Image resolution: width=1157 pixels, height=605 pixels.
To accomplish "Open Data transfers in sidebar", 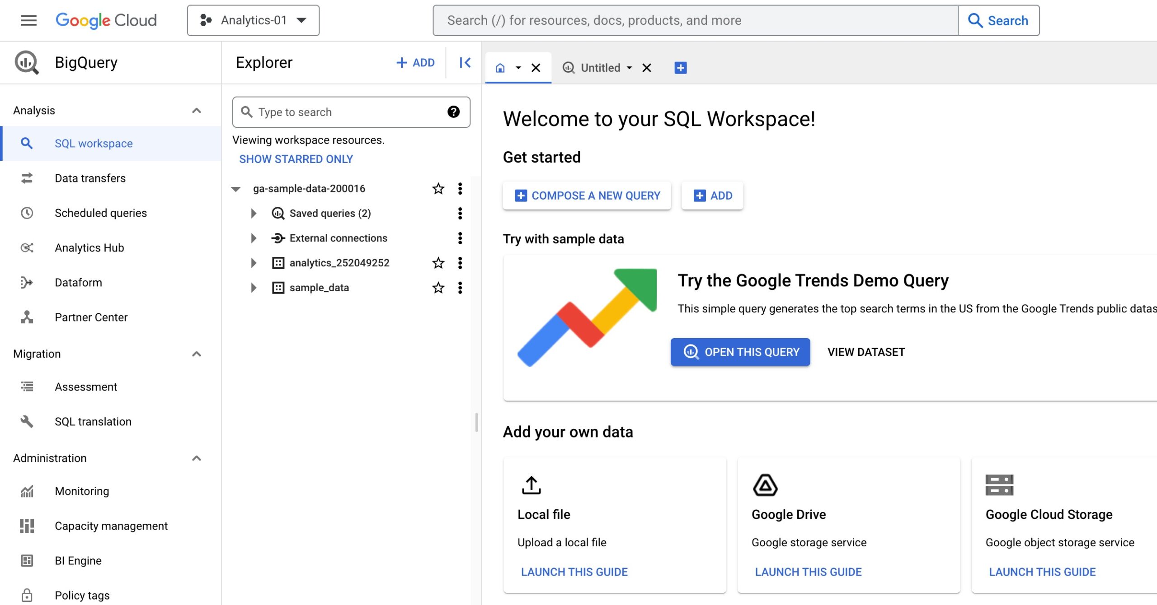I will tap(90, 178).
